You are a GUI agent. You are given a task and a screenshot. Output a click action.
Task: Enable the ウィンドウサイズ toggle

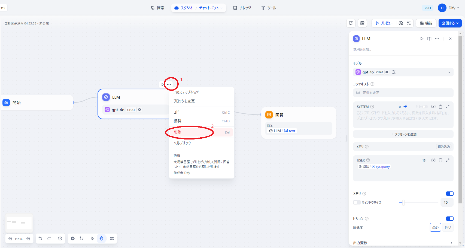pos(357,202)
